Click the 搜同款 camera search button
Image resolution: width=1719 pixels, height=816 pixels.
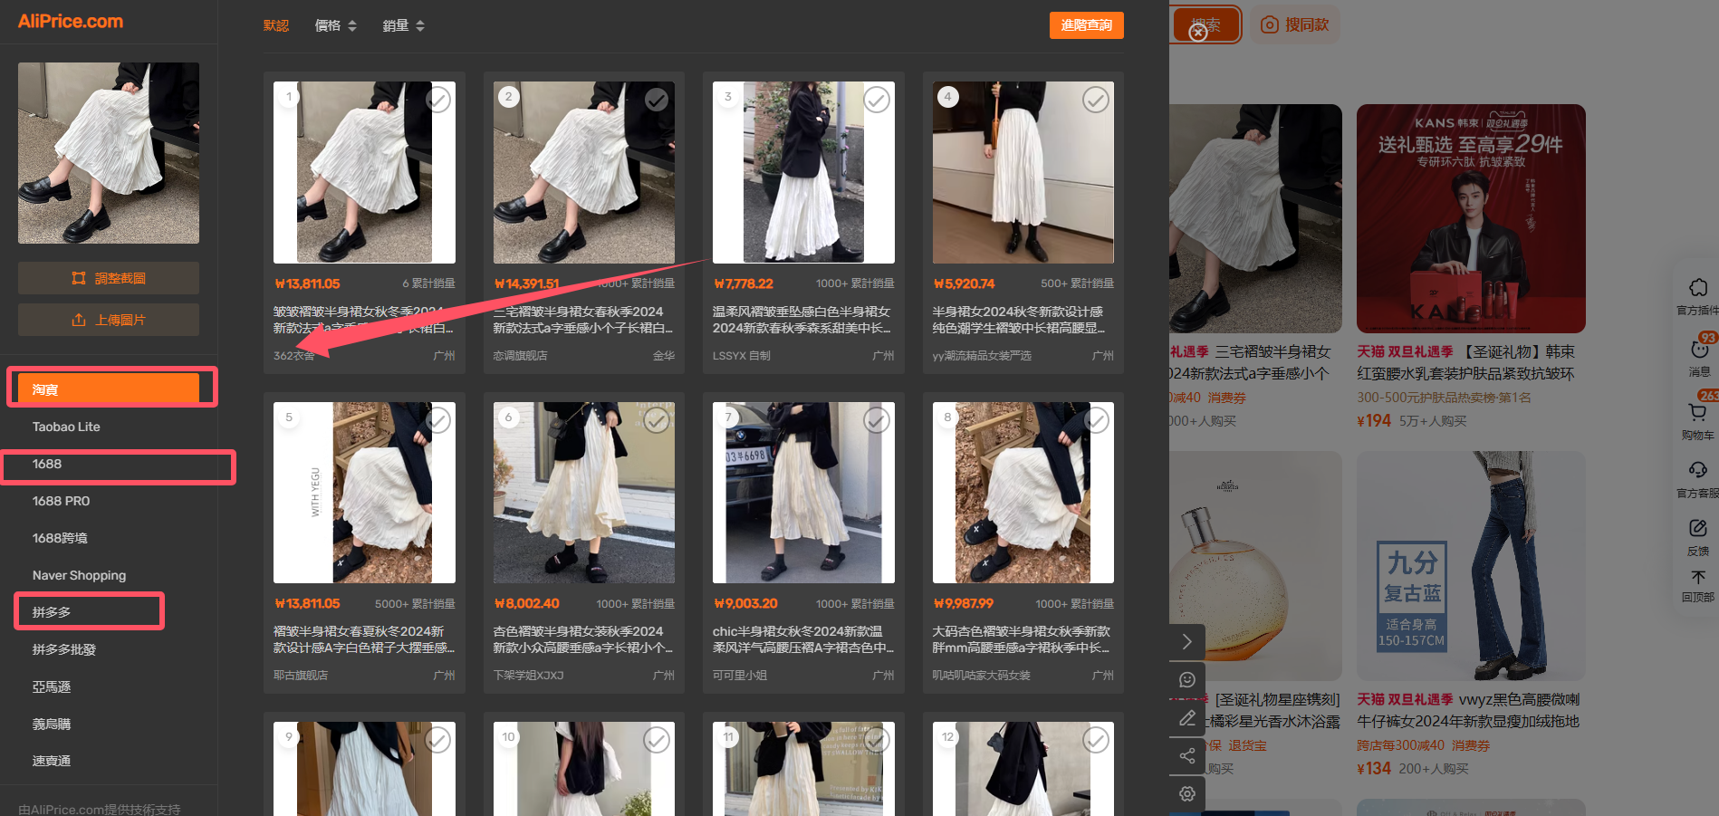(x=1295, y=25)
